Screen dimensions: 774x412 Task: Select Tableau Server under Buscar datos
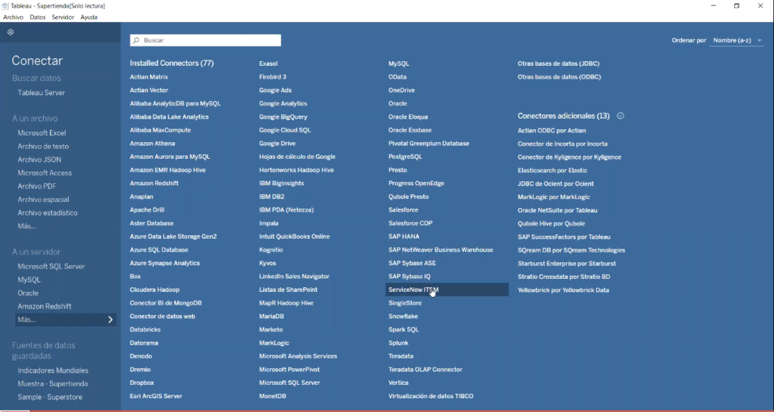42,93
